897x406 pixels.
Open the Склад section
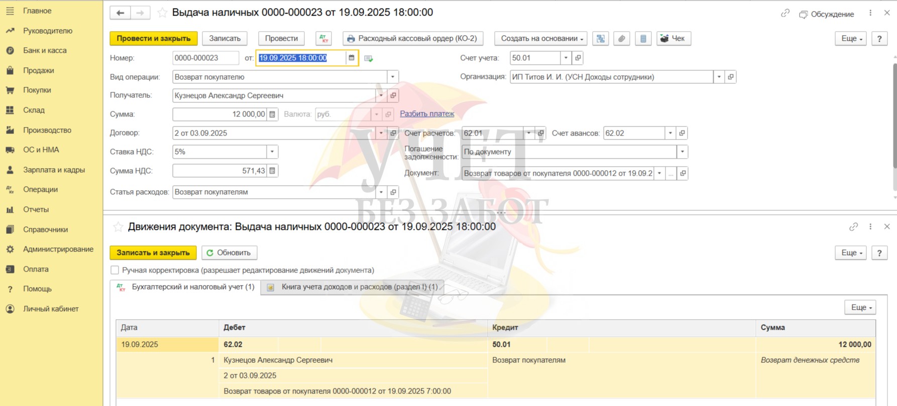coord(34,110)
